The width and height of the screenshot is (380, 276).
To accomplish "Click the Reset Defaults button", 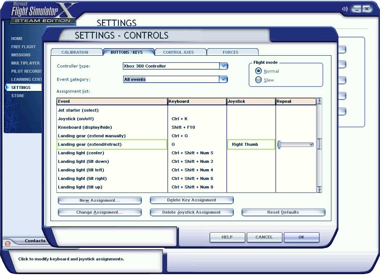I will [283, 212].
